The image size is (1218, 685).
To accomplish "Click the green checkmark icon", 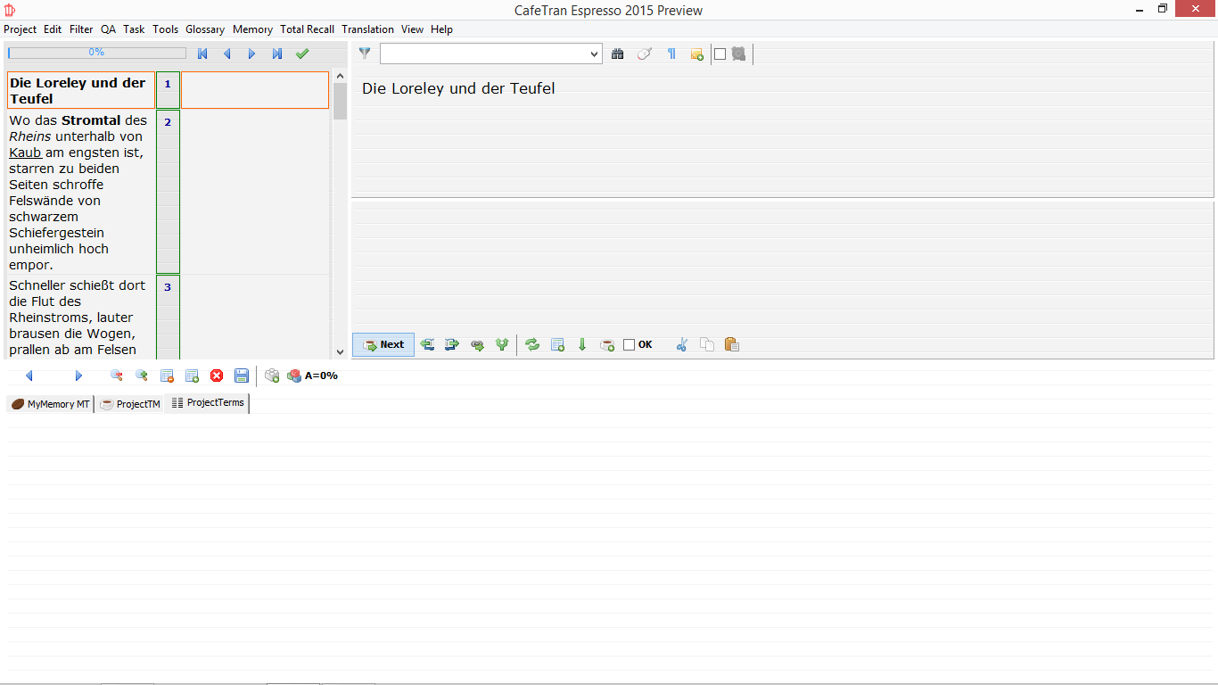I will click(x=302, y=54).
